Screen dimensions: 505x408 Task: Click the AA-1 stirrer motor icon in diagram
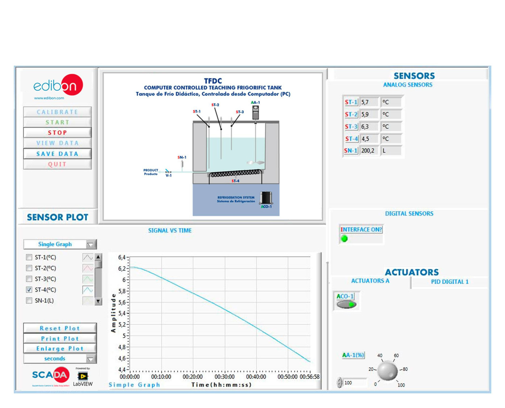(256, 112)
